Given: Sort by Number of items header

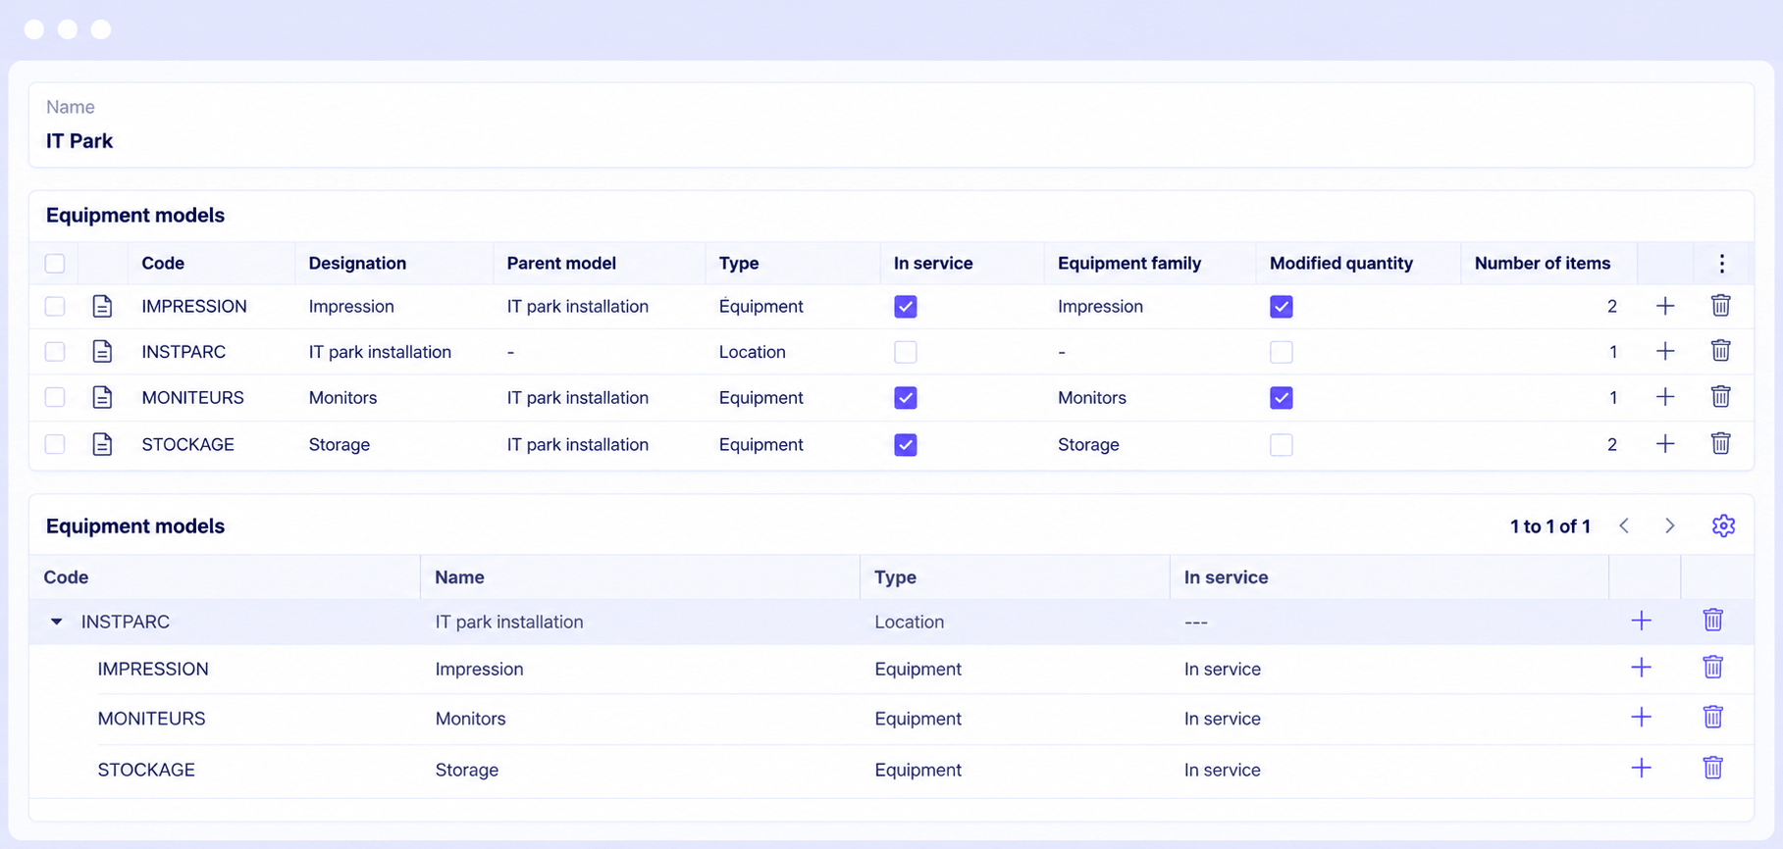Looking at the screenshot, I should (x=1543, y=263).
